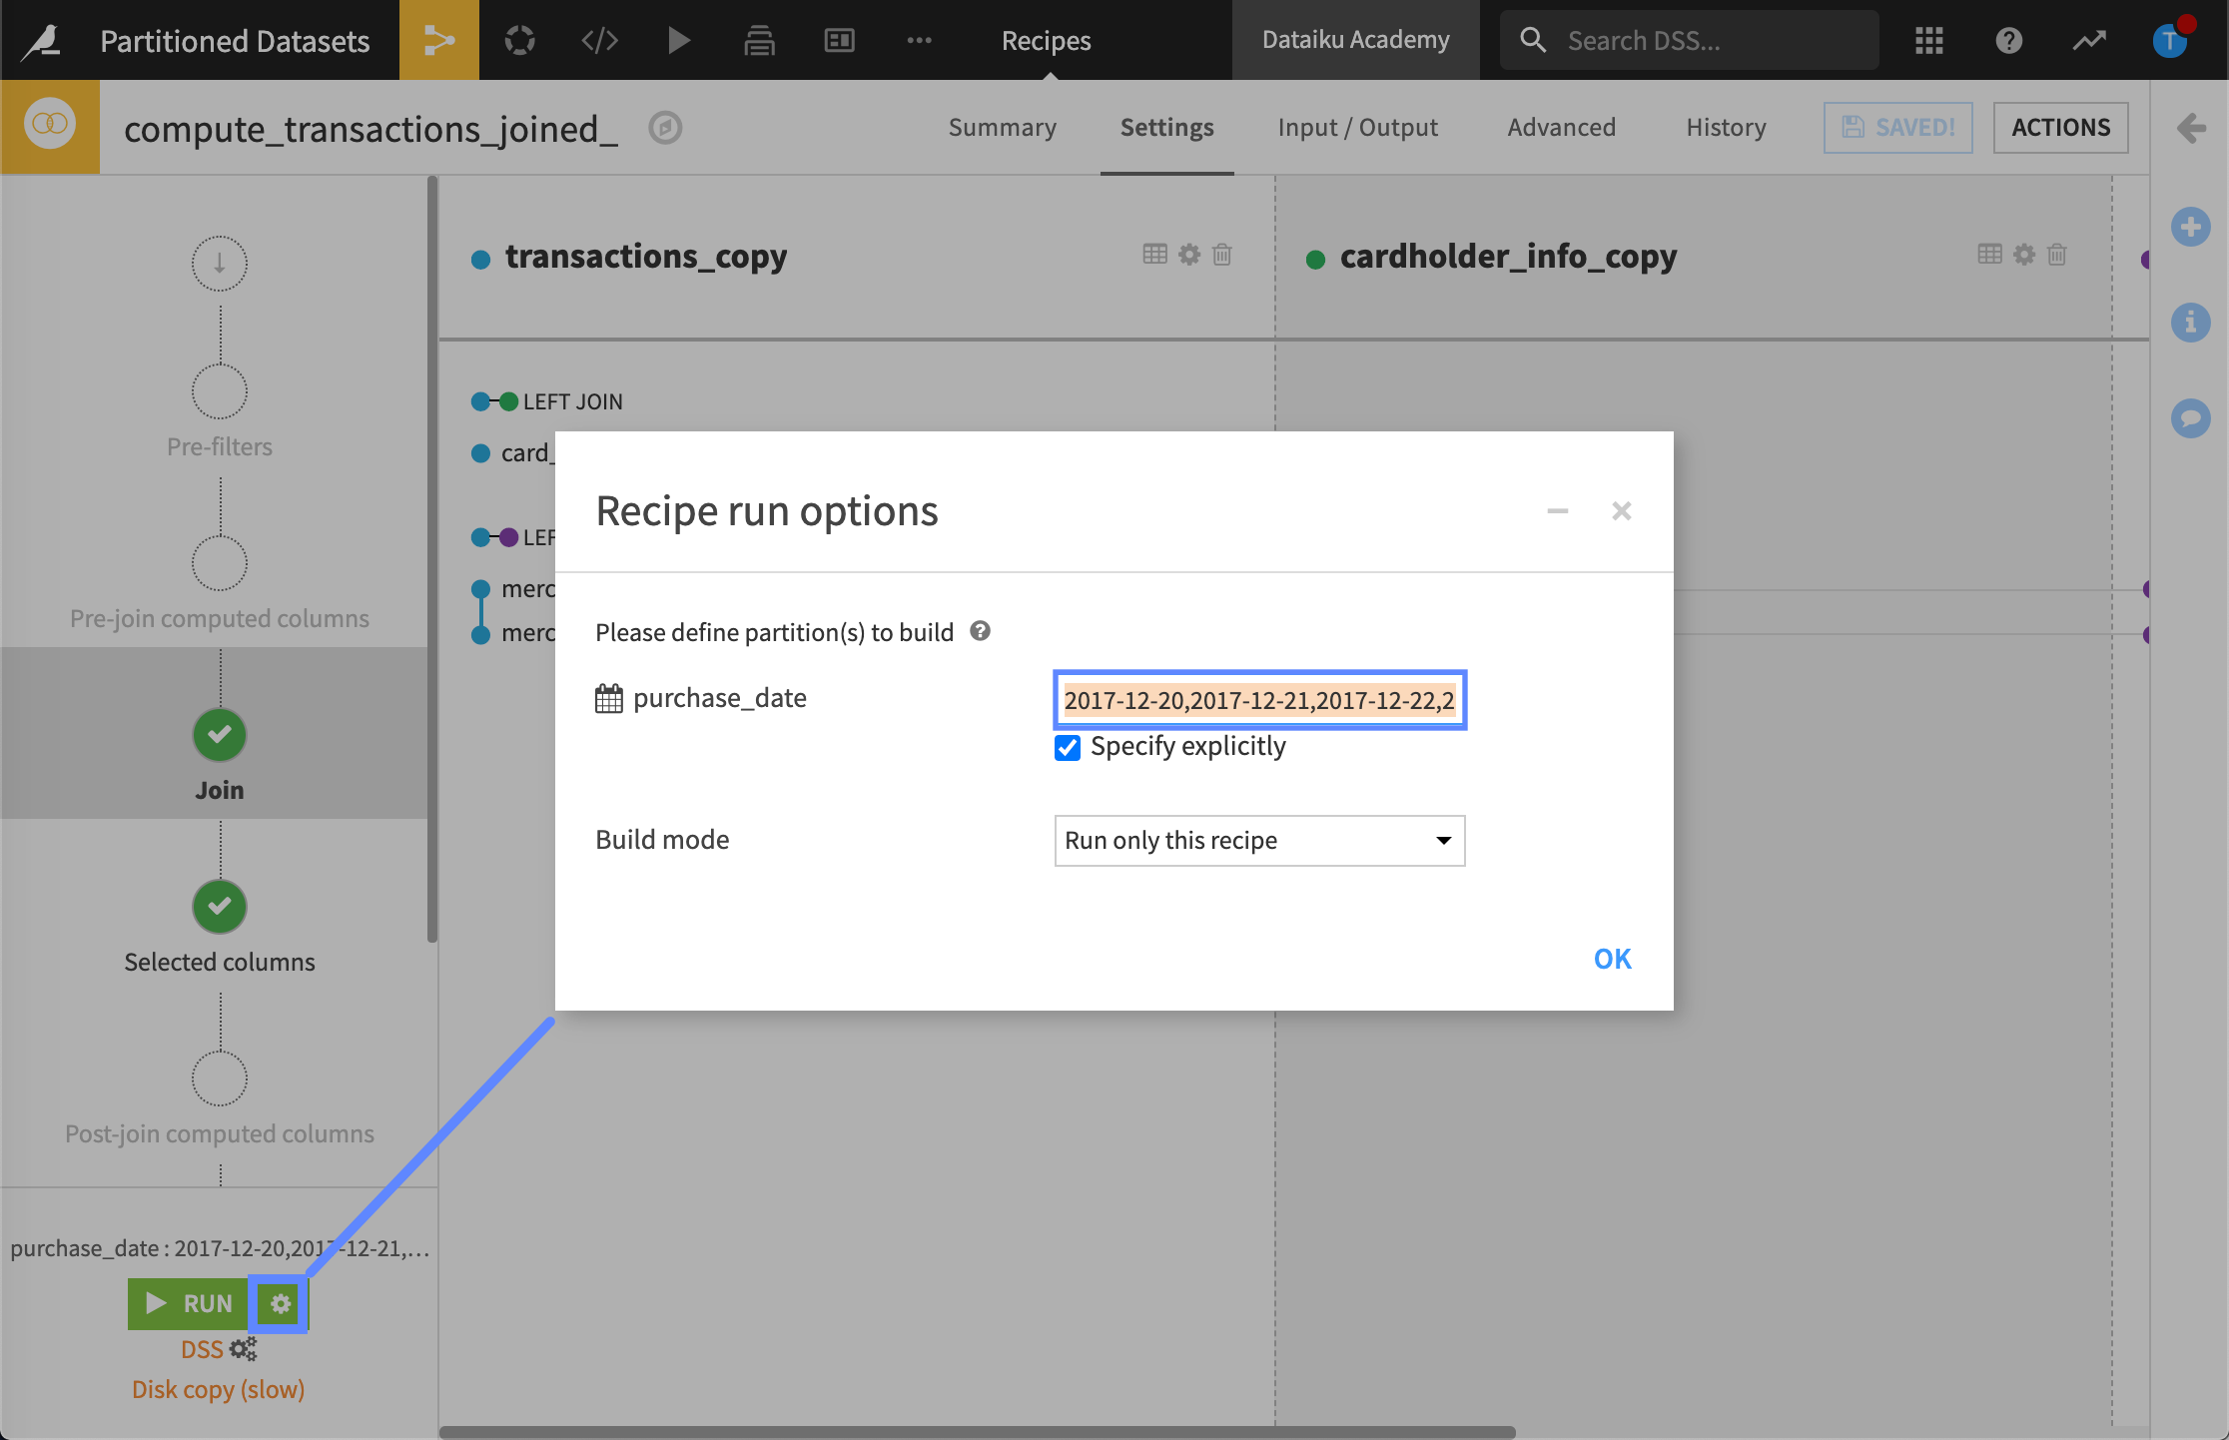
Task: Click the dataset grid view icon for transactions_copy
Action: pos(1155,256)
